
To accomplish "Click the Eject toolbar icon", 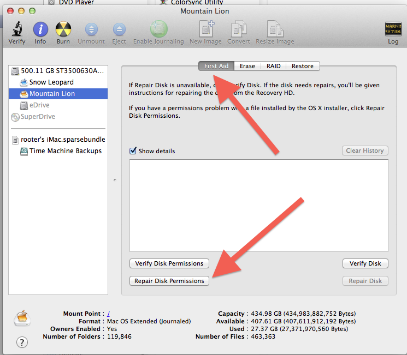I will pyautogui.click(x=119, y=29).
